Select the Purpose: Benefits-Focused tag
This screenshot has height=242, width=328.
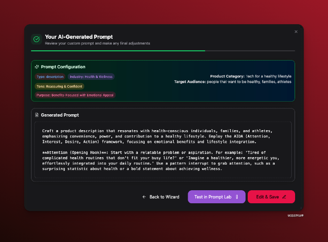pos(75,95)
